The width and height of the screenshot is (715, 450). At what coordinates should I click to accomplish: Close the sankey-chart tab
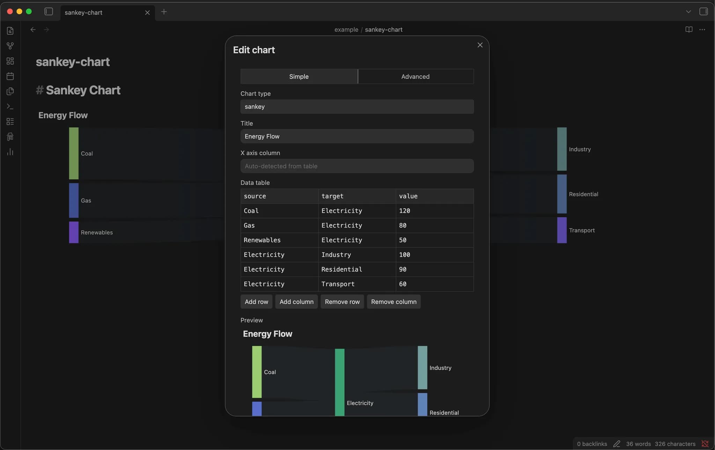(147, 13)
